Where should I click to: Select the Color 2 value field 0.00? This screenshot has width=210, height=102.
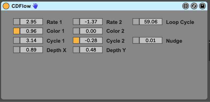[x=91, y=31]
